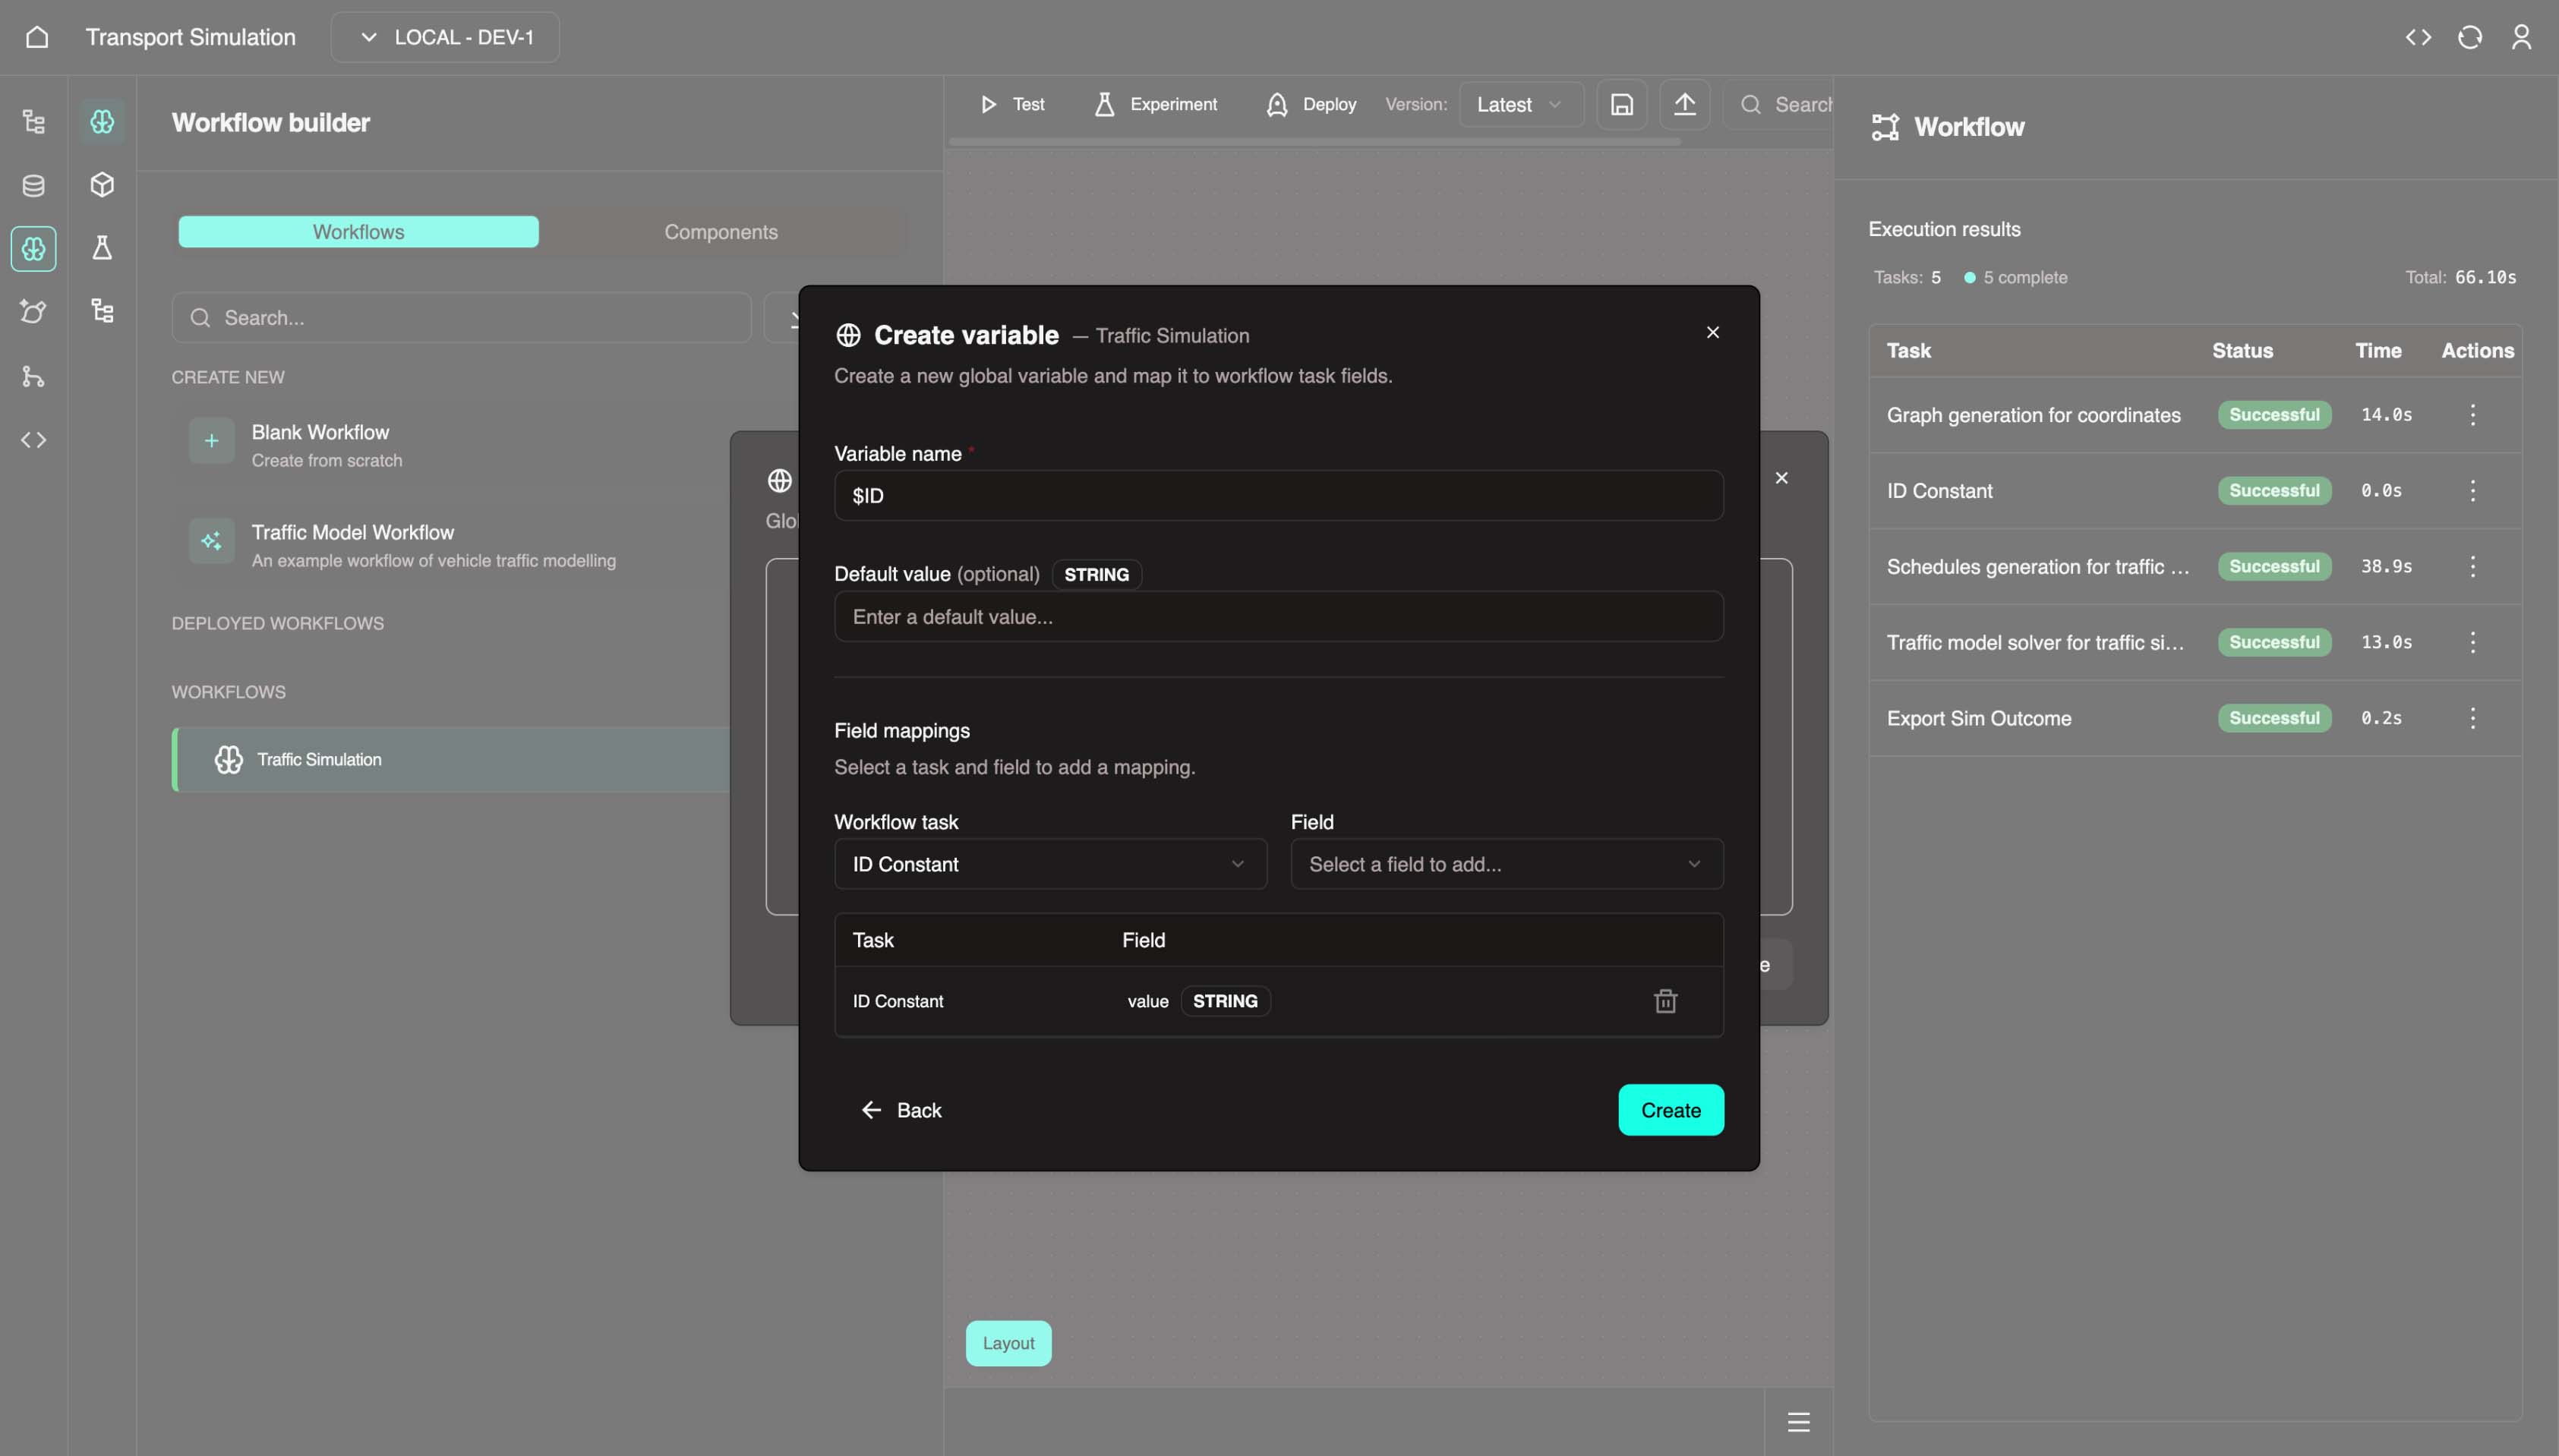Run the Test action
Image resolution: width=2559 pixels, height=1456 pixels.
tap(1013, 104)
